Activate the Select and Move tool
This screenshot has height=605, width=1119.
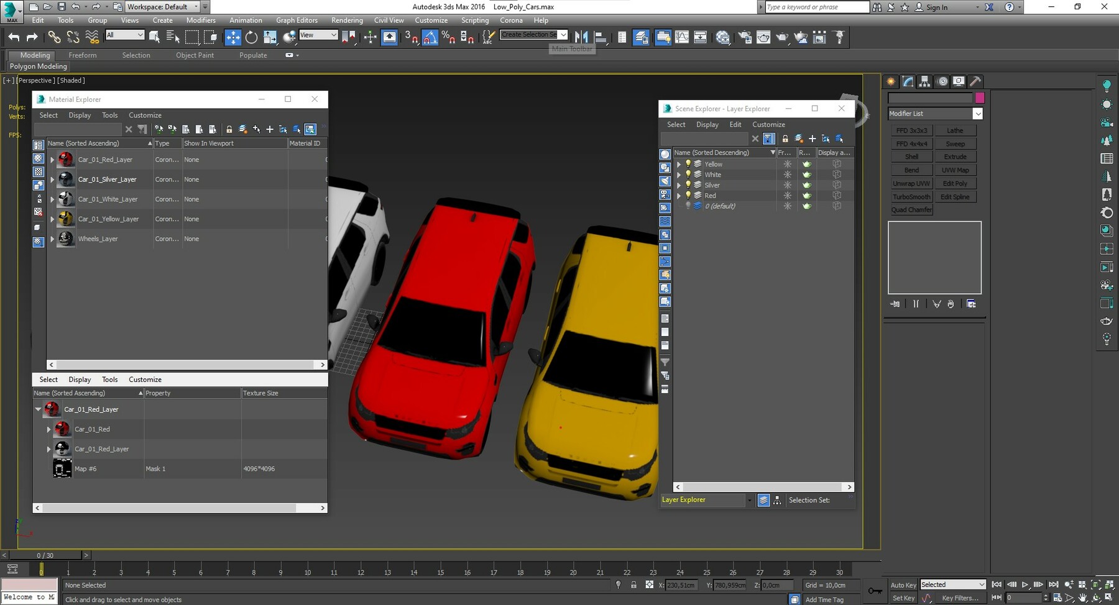(233, 37)
